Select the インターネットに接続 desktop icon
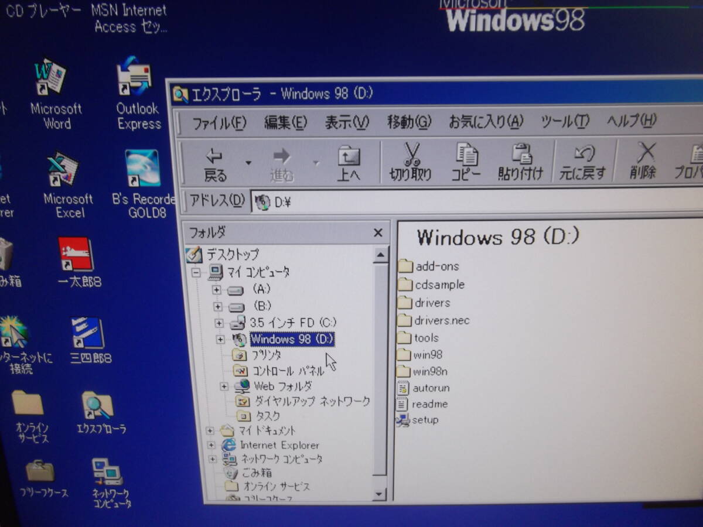 pyautogui.click(x=22, y=345)
